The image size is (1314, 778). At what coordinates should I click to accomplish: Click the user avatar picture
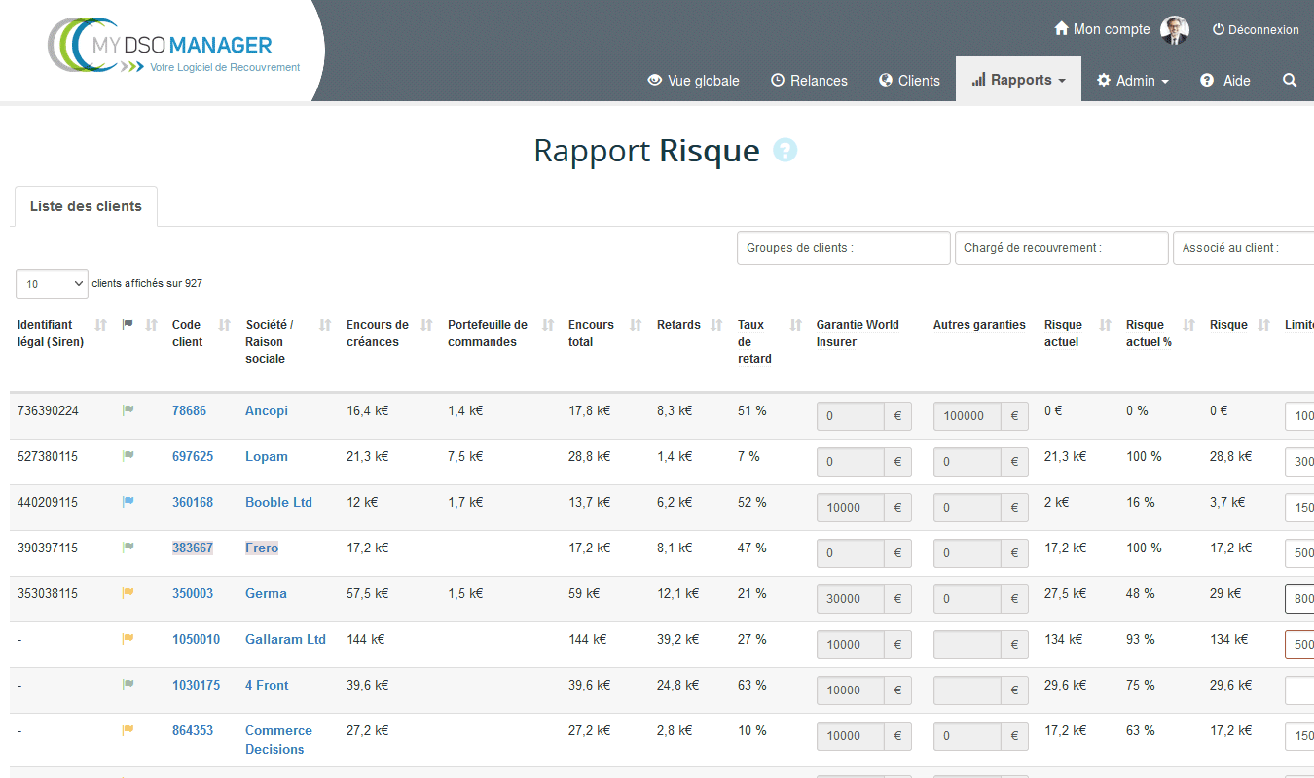pyautogui.click(x=1175, y=30)
